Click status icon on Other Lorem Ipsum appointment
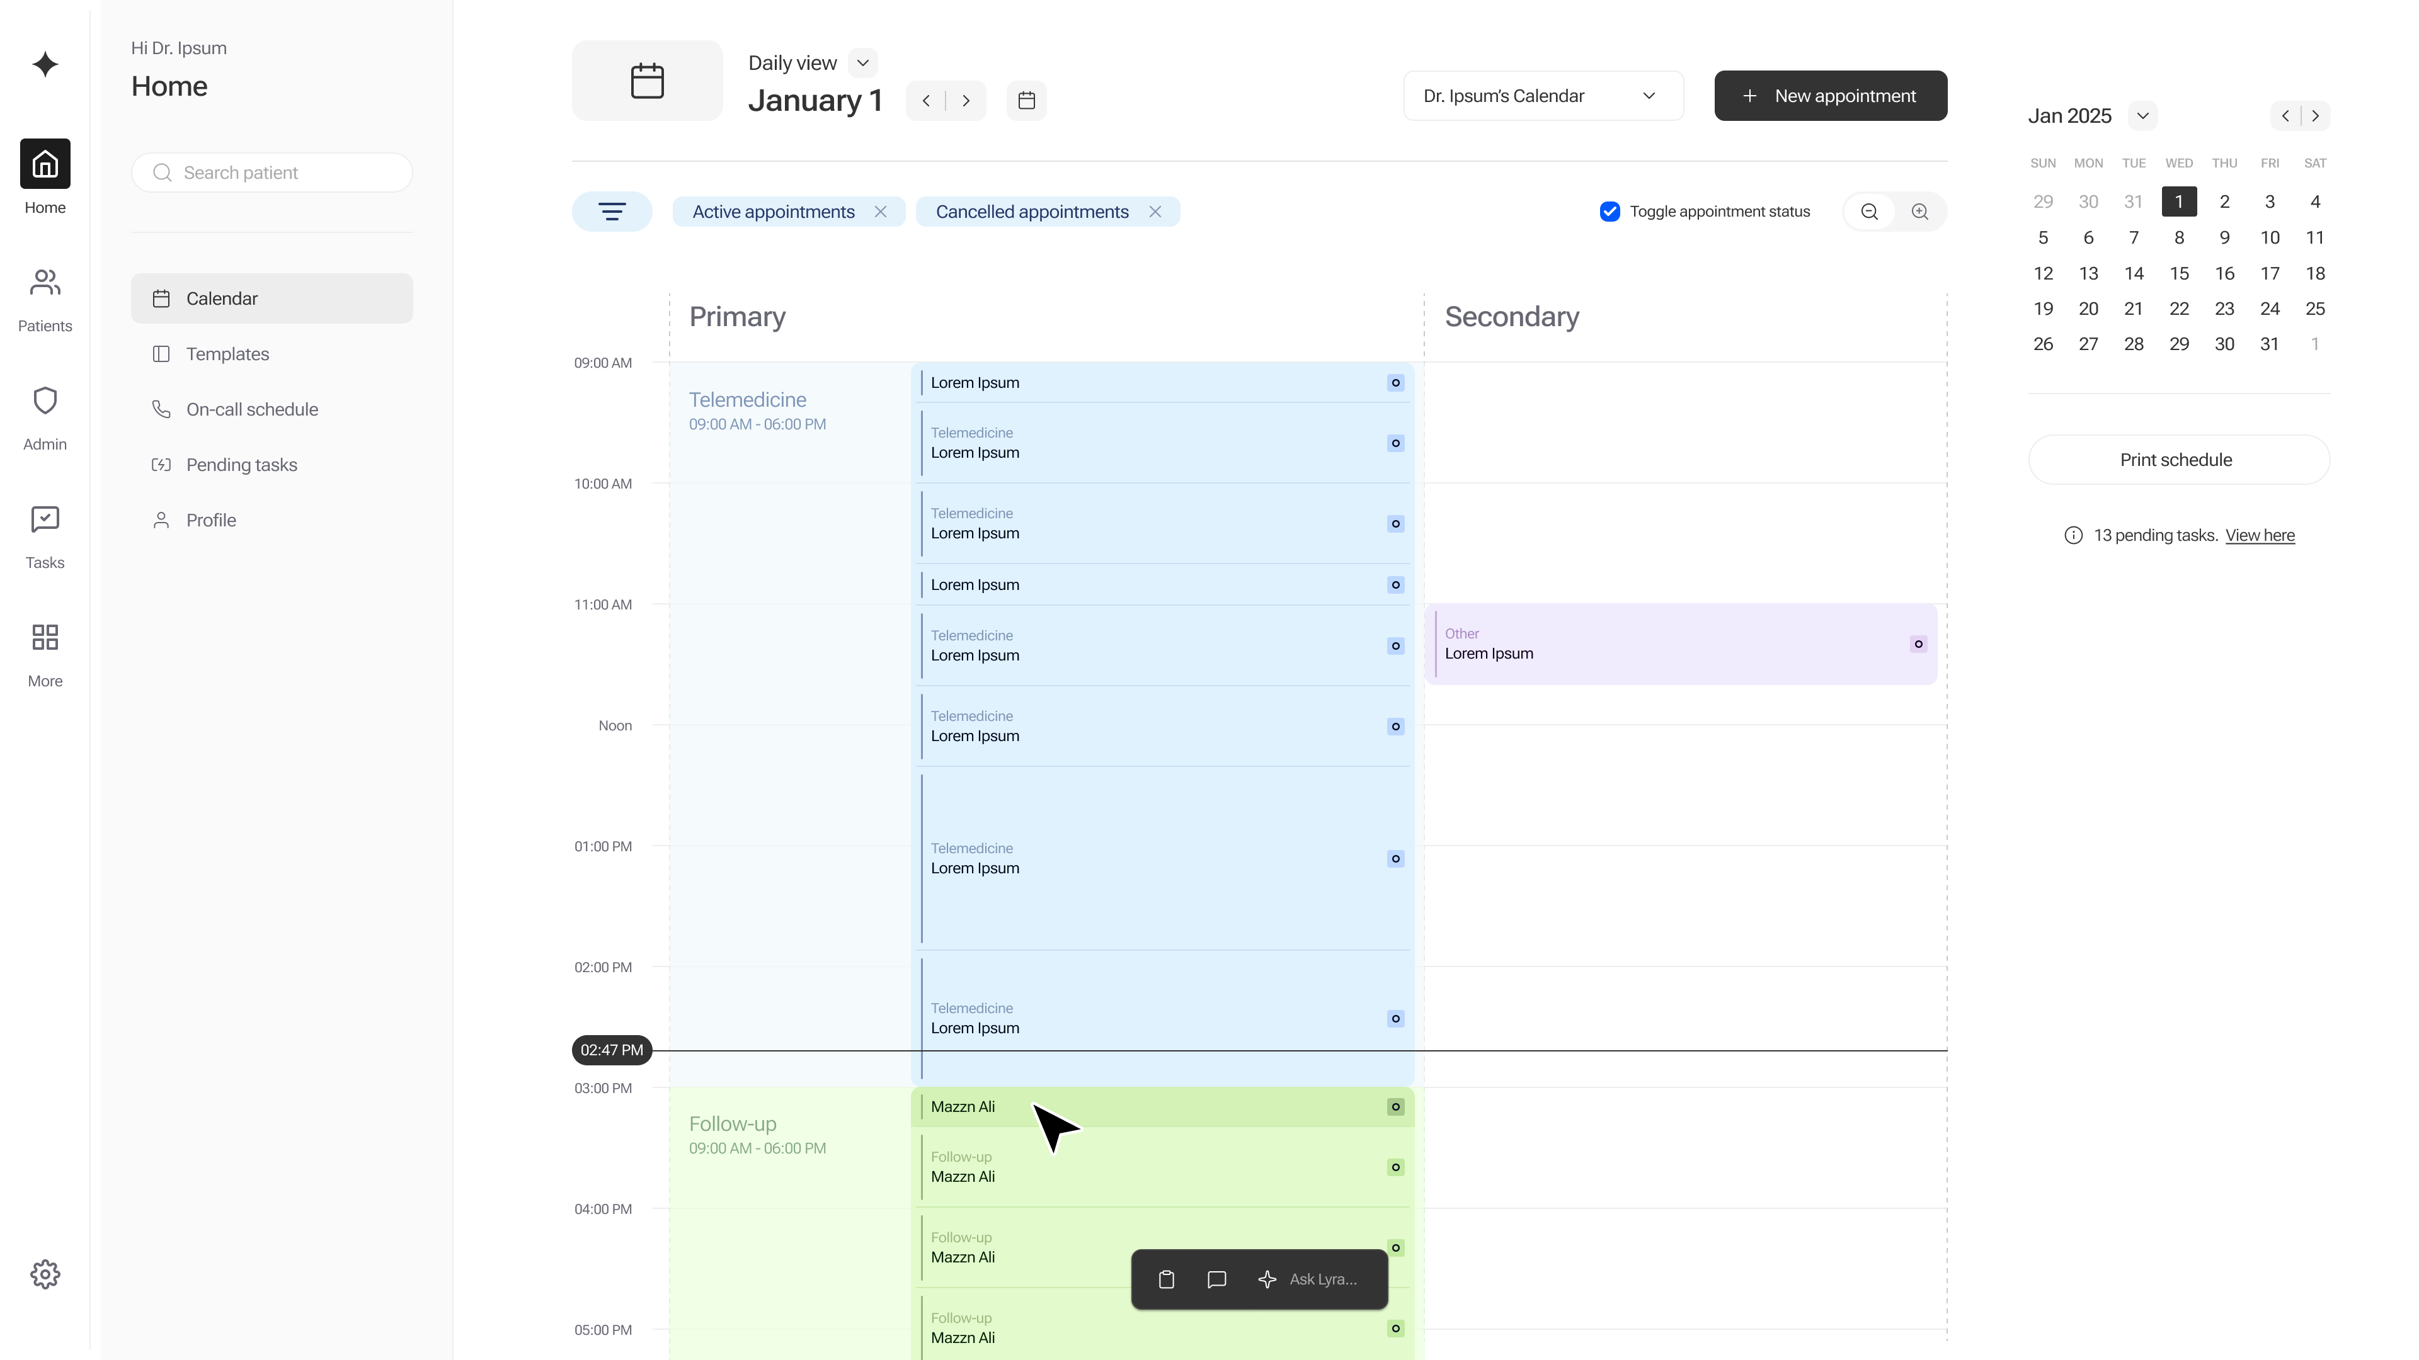 pos(1918,644)
